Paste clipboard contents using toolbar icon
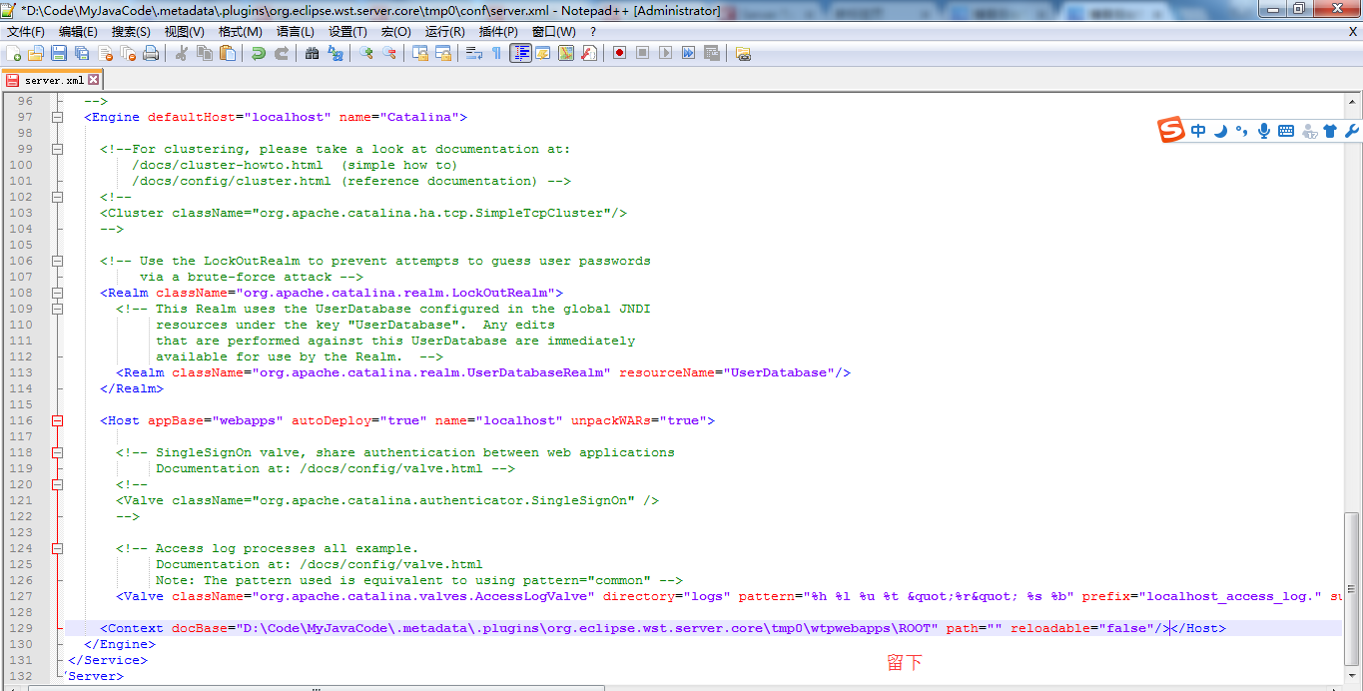The height and width of the screenshot is (691, 1363). [x=227, y=53]
